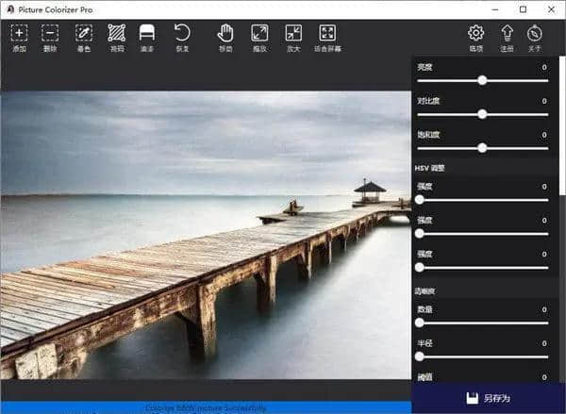Open the About (关于) compass icon
The image size is (566, 414).
coord(535,34)
